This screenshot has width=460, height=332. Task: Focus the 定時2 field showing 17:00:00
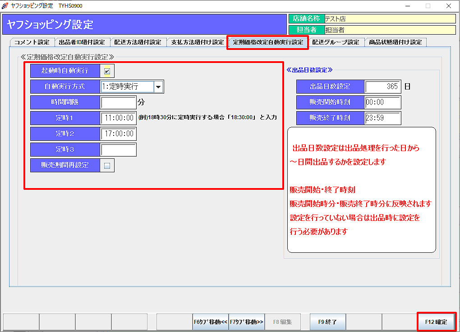118,134
